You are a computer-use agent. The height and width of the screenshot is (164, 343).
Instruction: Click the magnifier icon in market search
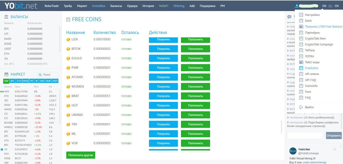[x=40, y=75]
